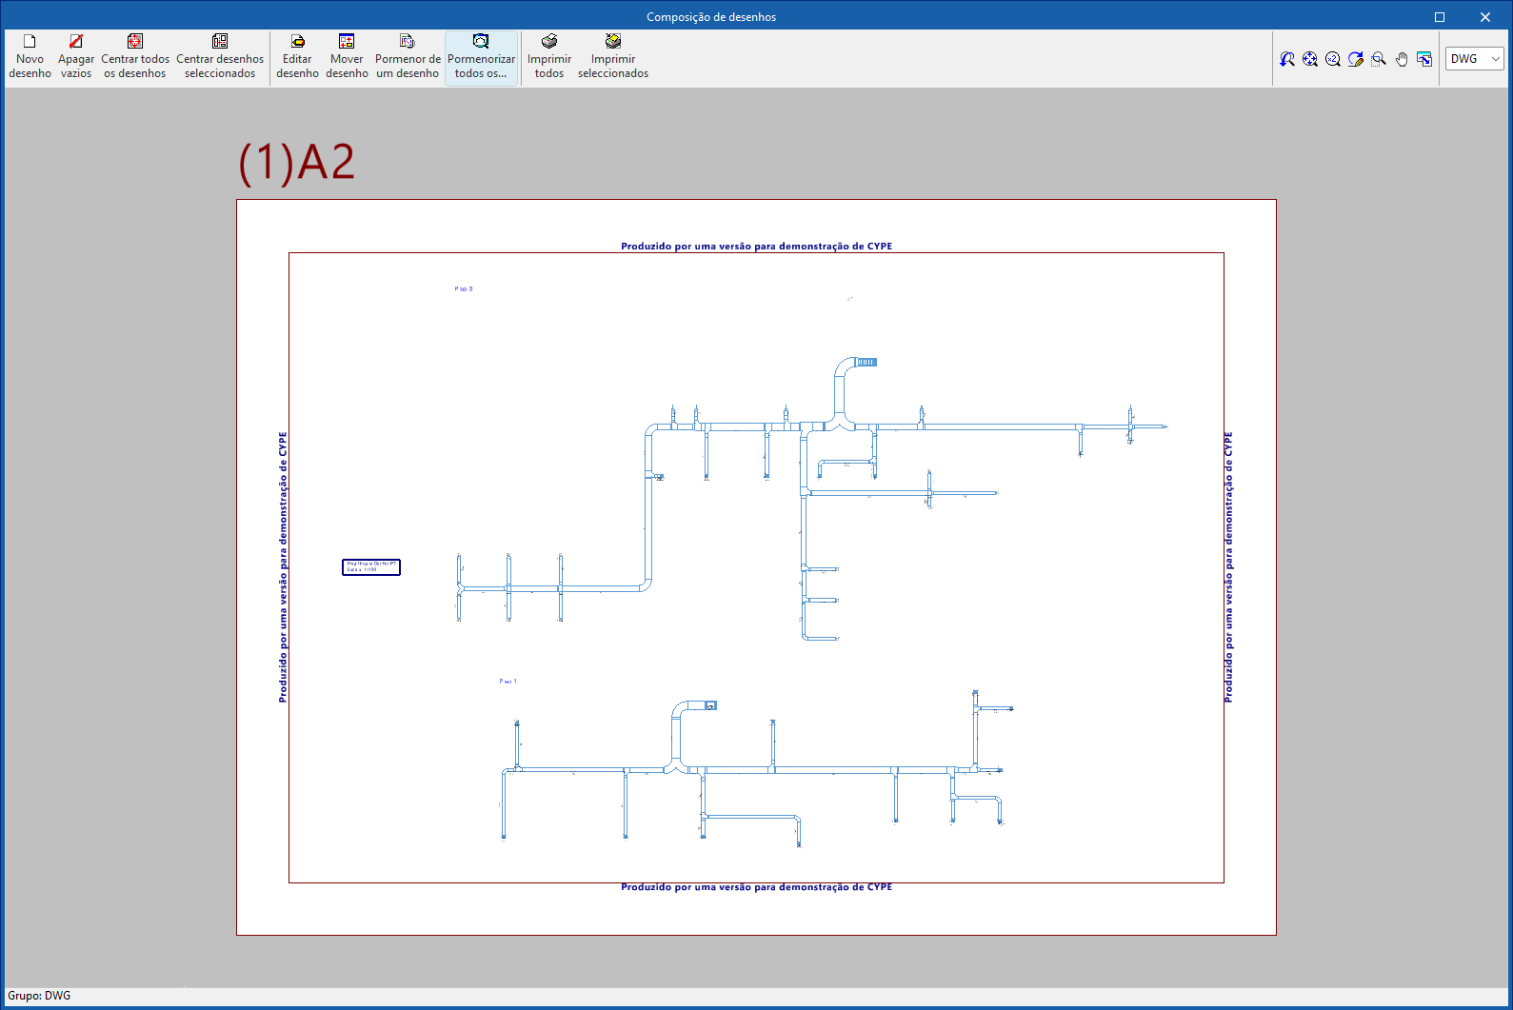Click the Piso 0 label in the drawing
Screen dimensions: 1513x1010
click(464, 288)
